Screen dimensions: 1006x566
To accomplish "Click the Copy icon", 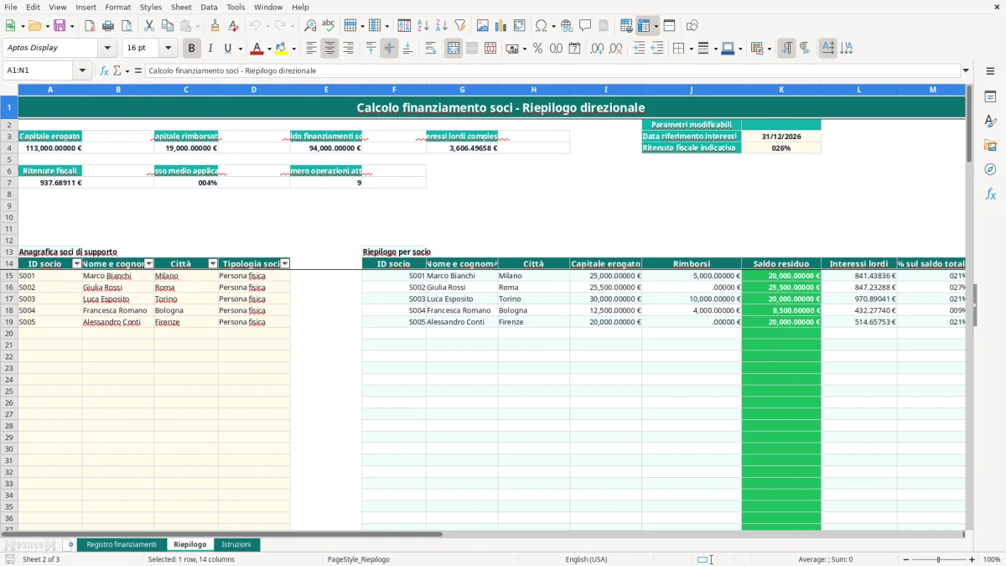I will 167,26.
